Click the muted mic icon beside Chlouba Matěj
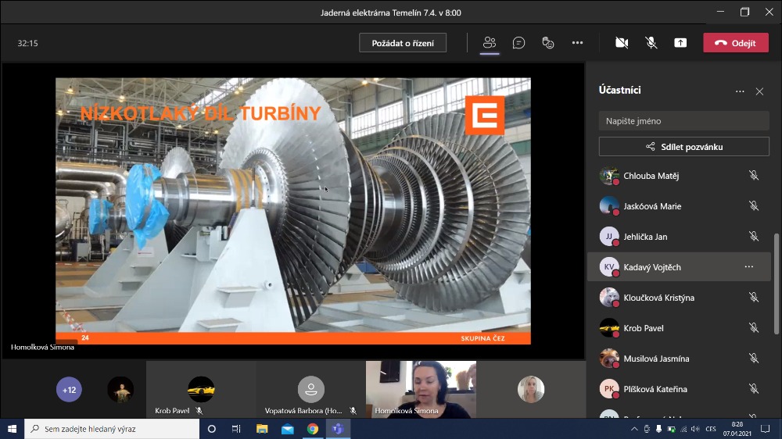The image size is (782, 439). tap(753, 176)
